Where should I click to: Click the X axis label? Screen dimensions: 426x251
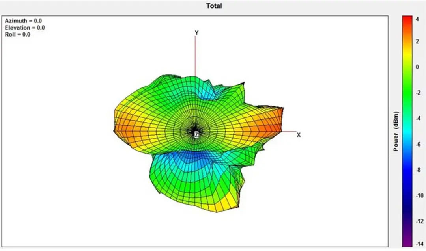click(x=299, y=135)
